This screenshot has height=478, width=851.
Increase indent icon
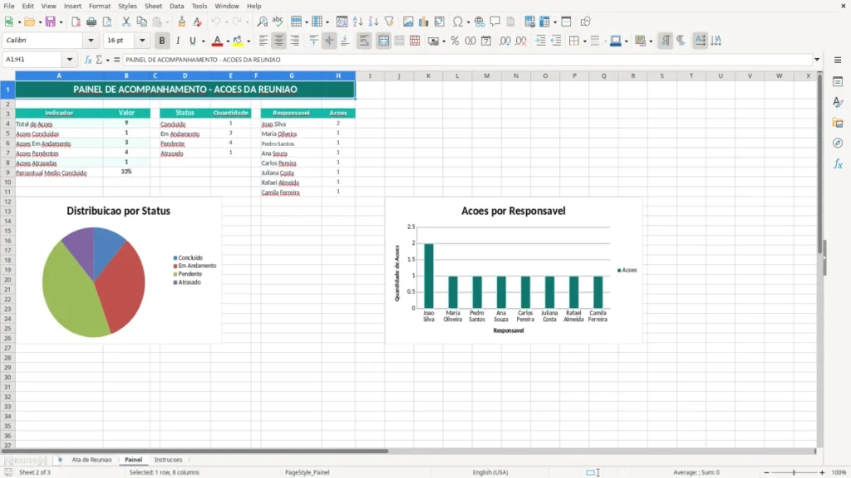[x=540, y=41]
